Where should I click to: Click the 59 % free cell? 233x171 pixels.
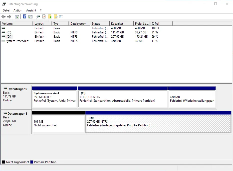click(x=155, y=37)
